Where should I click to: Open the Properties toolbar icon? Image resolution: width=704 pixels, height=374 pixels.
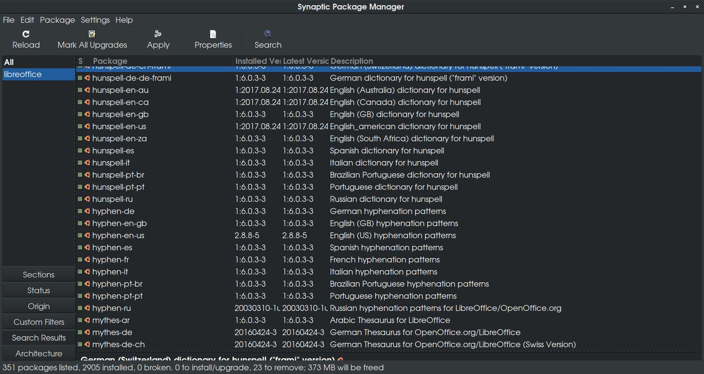coord(213,34)
